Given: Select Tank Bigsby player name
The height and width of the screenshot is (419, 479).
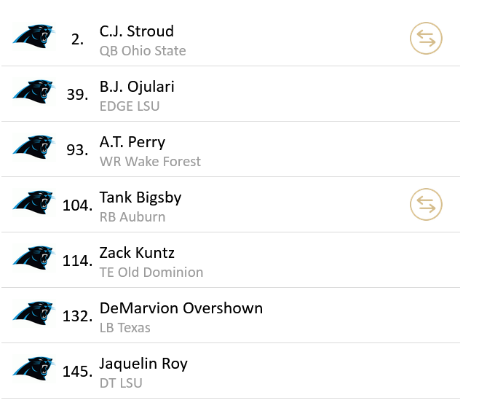Looking at the screenshot, I should [x=140, y=197].
